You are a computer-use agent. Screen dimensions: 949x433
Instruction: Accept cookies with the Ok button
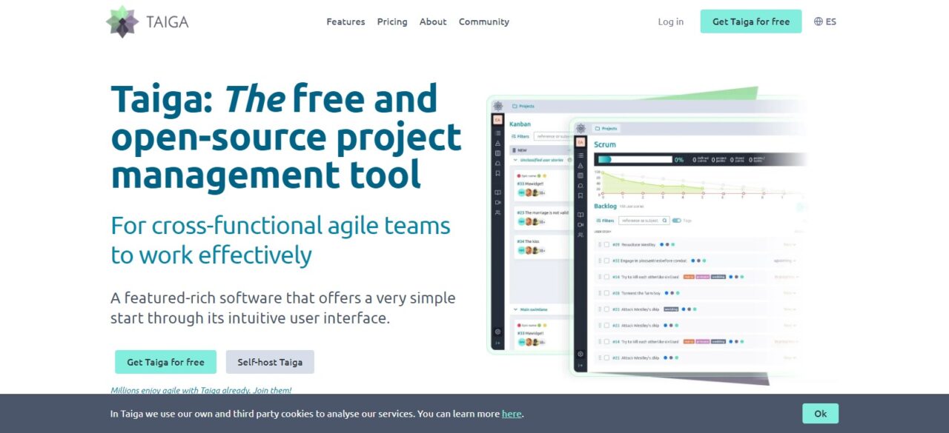click(x=820, y=413)
